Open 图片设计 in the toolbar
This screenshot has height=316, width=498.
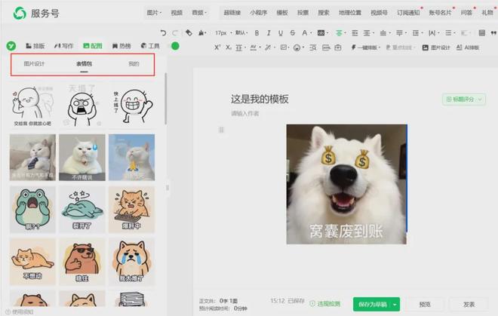pyautogui.click(x=436, y=48)
